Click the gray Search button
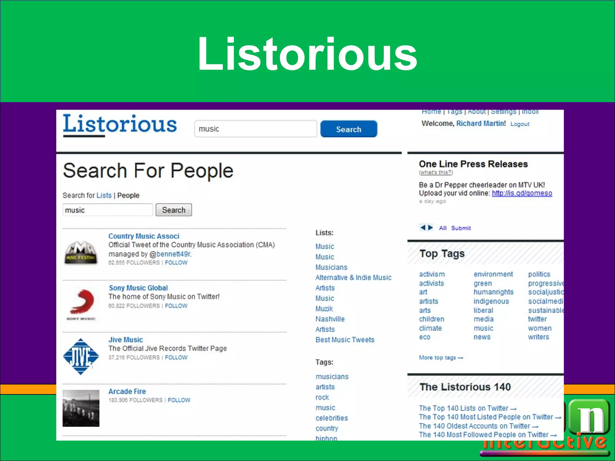This screenshot has width=615, height=461. [174, 210]
